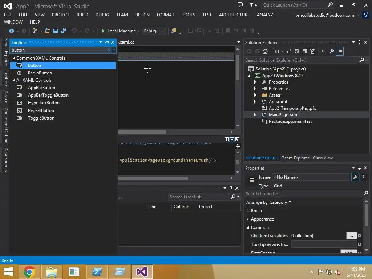Click Show All Files icon
372x279 pixels.
point(313,51)
